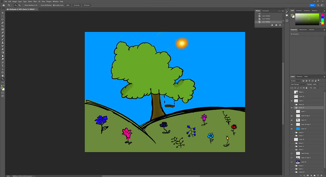Hide Layer 15 using its eye icon
Viewport: 326px width, 177px height.
[x=292, y=120]
